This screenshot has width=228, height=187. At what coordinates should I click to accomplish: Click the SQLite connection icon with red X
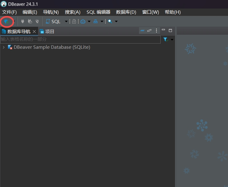click(x=10, y=47)
